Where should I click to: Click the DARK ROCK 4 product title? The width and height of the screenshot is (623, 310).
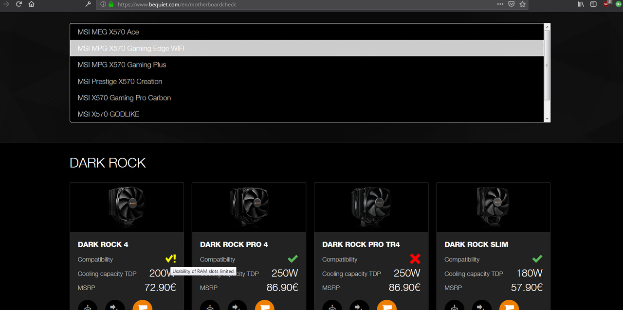[x=103, y=244]
